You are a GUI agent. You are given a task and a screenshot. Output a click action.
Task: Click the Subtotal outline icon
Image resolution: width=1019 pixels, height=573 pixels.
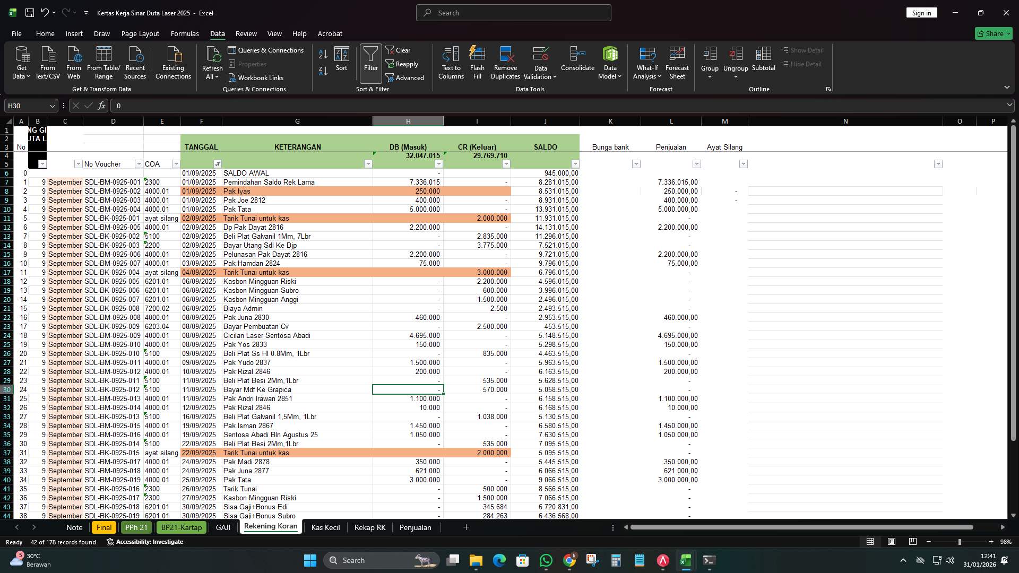coord(764,62)
